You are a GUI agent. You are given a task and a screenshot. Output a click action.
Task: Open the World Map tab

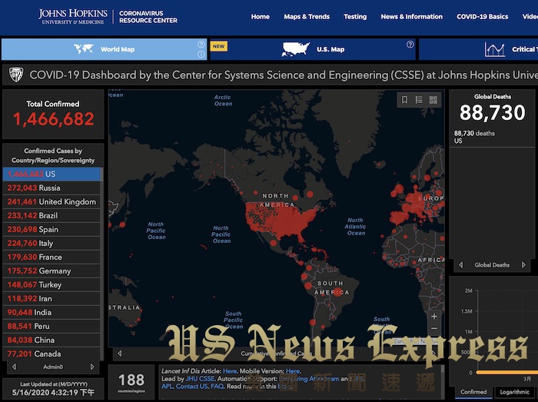104,49
